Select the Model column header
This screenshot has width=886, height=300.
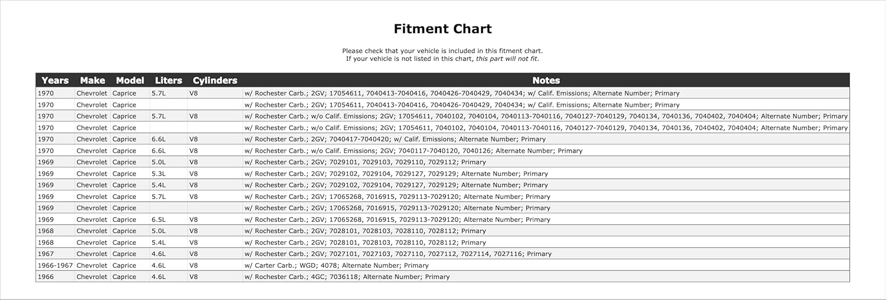pyautogui.click(x=130, y=81)
